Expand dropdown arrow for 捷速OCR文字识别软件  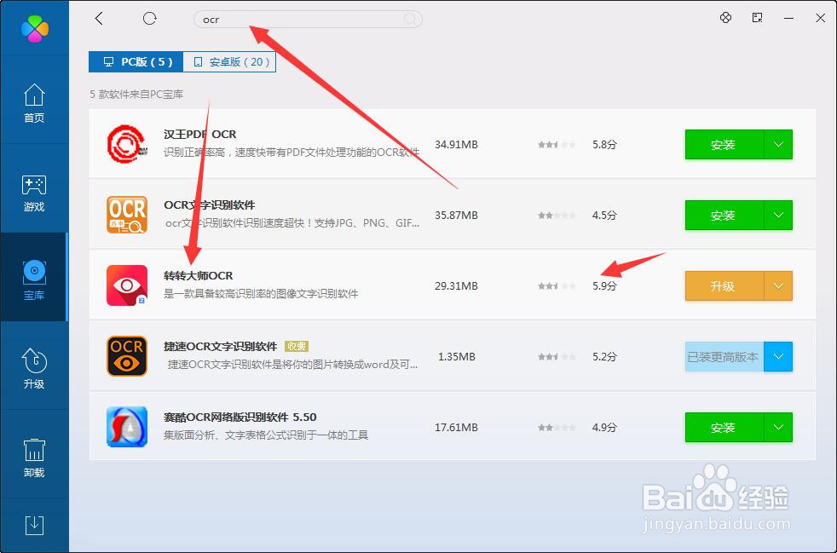(778, 357)
